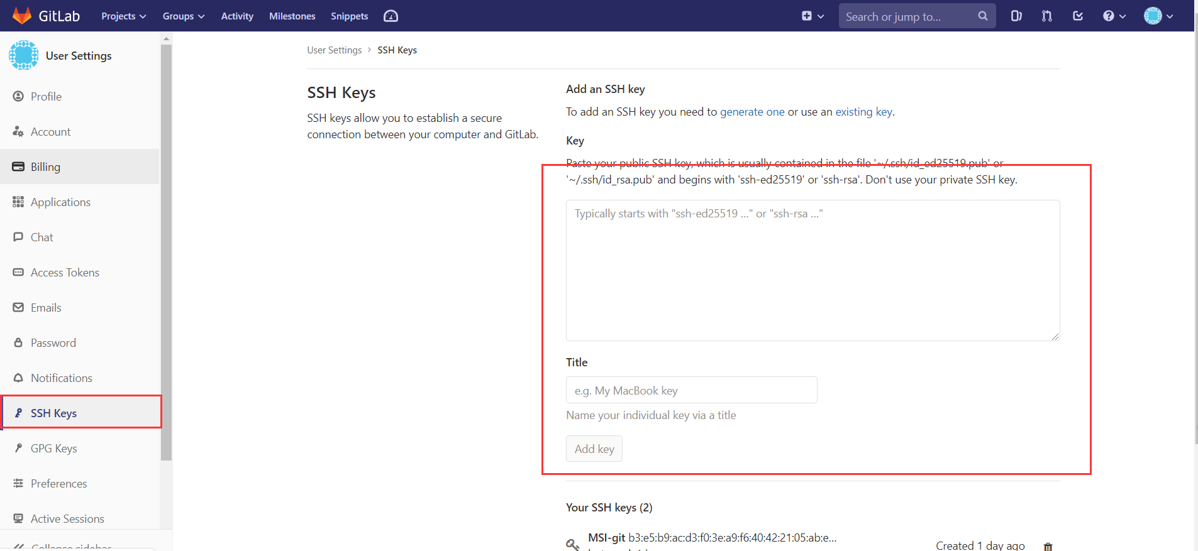Click the Account icon in the sidebar
The height and width of the screenshot is (551, 1198).
tap(18, 131)
